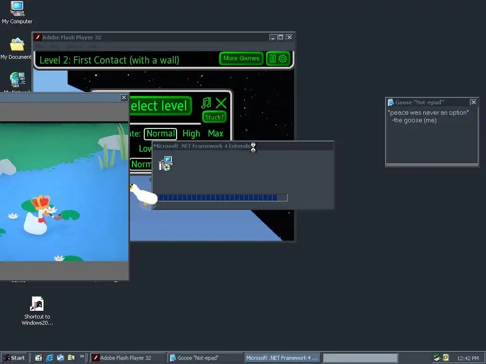Click the Goose "Not-epad" window title bar
Screen dimensions: 486x364
(432, 102)
